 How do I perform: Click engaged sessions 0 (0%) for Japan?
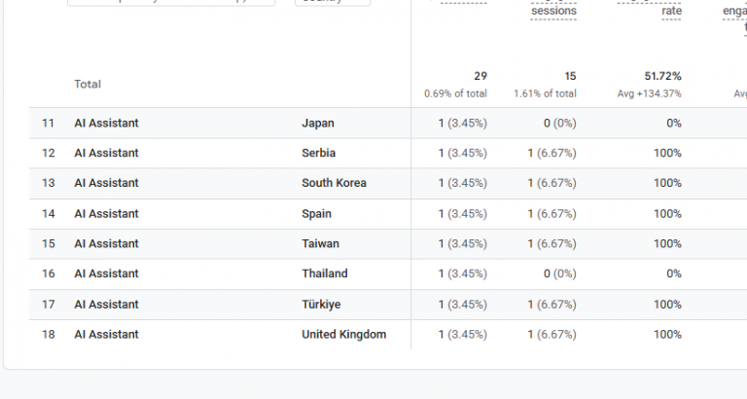560,124
